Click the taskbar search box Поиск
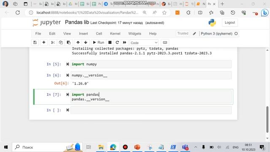The width and height of the screenshot is (270, 152). pos(47,147)
